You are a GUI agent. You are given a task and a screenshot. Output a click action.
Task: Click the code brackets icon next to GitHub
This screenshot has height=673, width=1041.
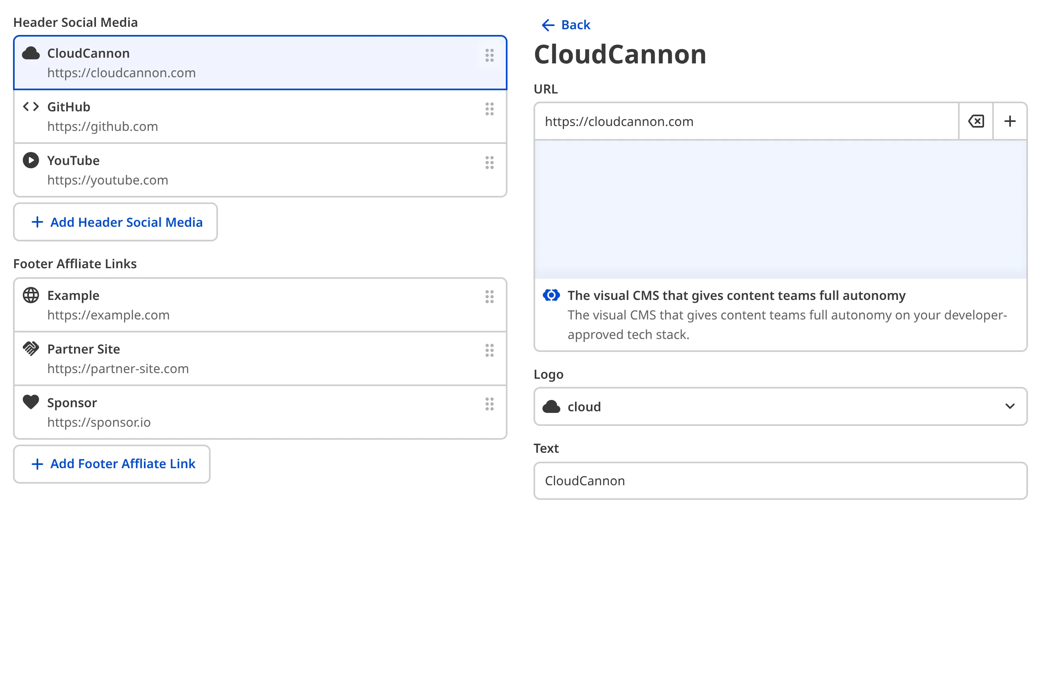pos(30,106)
